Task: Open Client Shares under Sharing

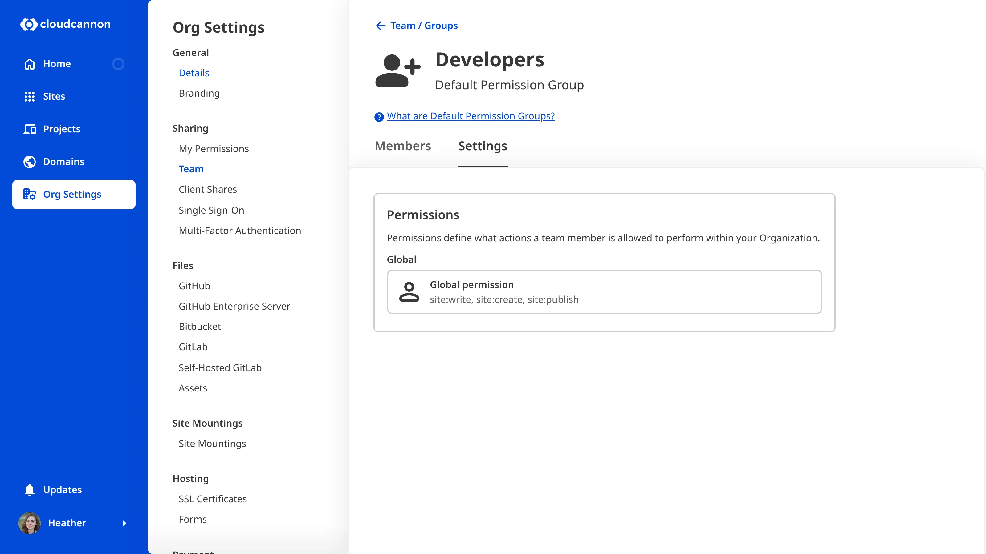Action: [x=208, y=189]
